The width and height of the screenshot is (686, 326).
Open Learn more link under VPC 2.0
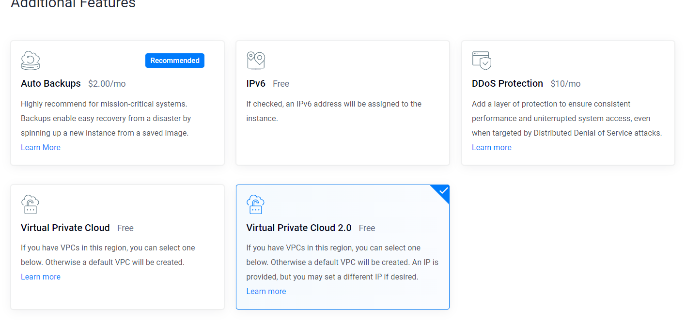pyautogui.click(x=266, y=291)
